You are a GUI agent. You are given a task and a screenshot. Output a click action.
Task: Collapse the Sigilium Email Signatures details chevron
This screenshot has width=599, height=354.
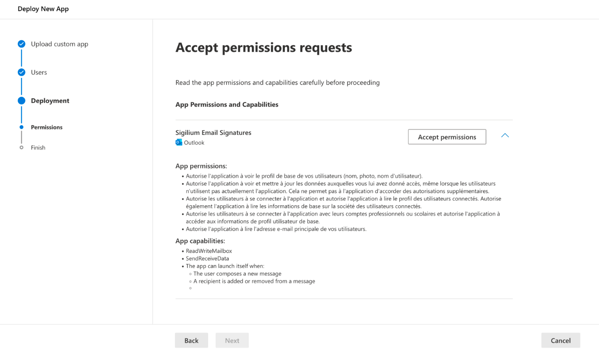click(x=505, y=136)
